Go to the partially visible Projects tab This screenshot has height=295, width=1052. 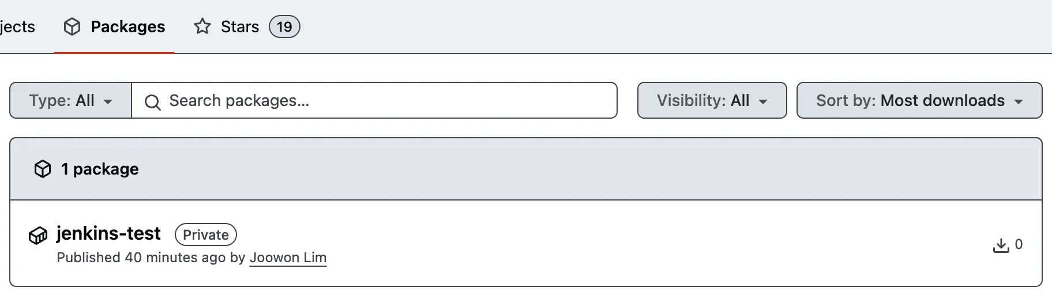pos(17,27)
